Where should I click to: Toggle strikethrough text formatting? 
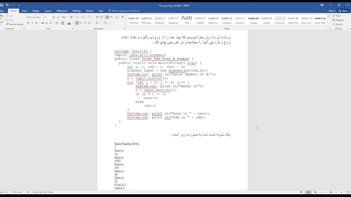tap(43, 23)
